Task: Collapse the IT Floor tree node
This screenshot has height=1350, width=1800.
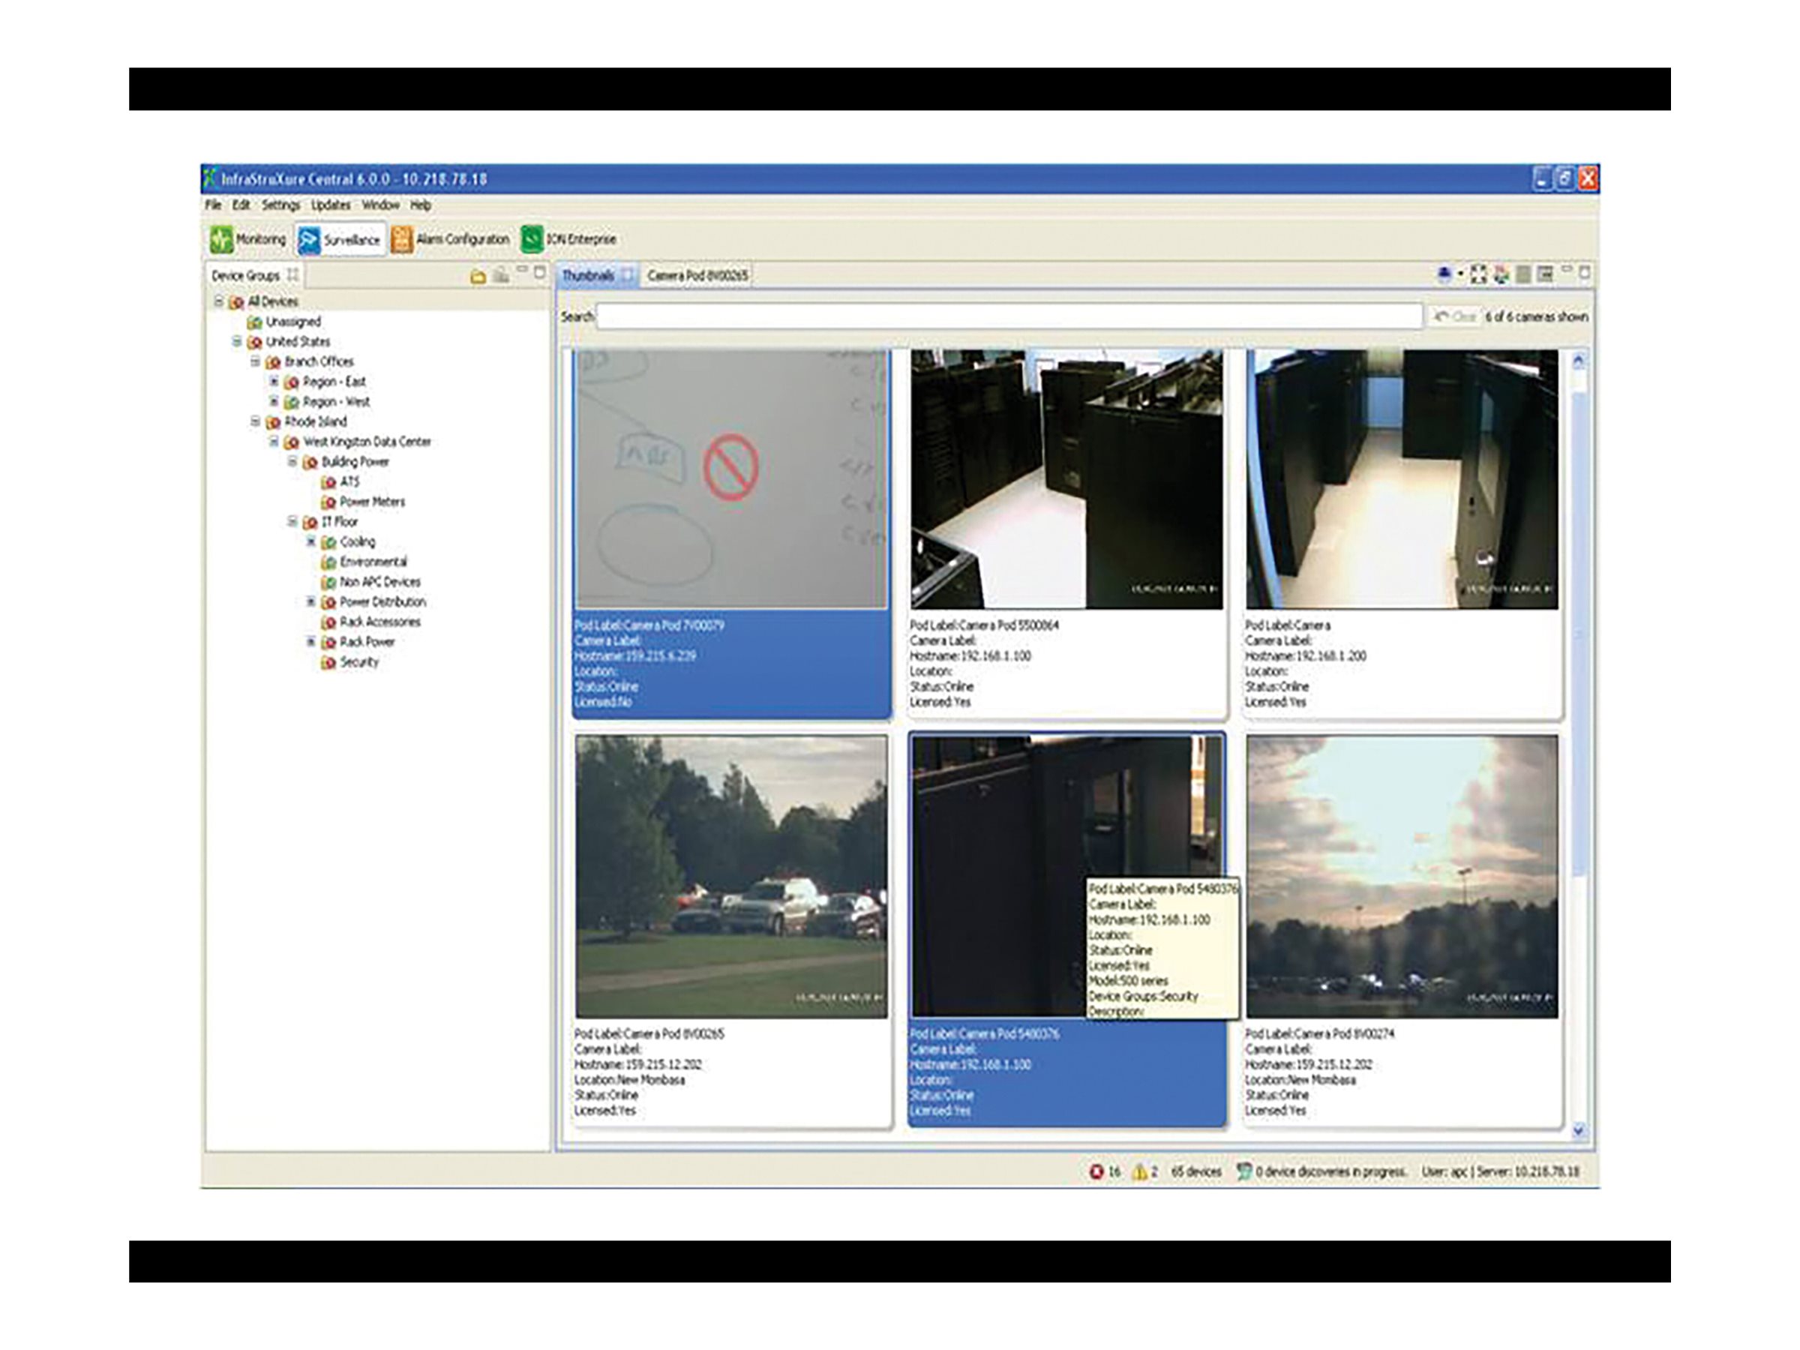Action: tap(292, 521)
